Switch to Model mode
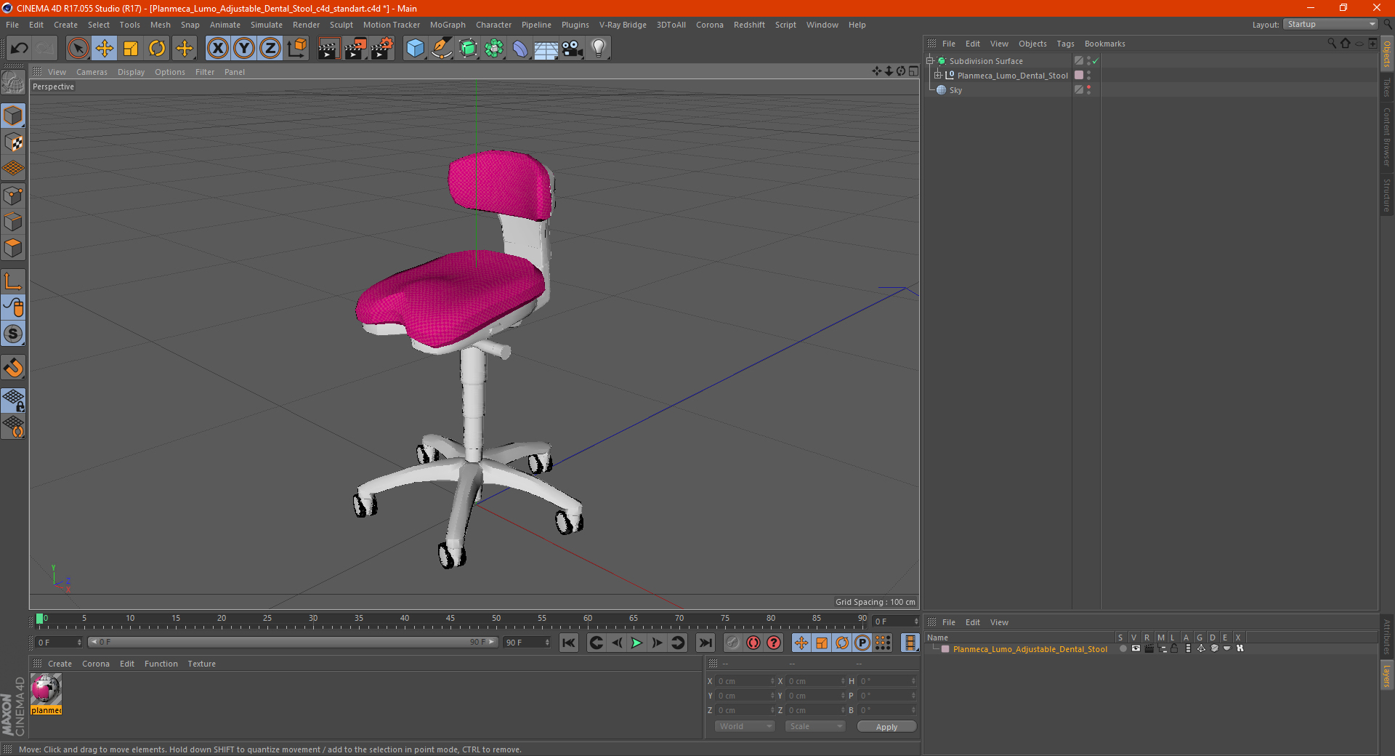Viewport: 1395px width, 756px height. point(13,116)
